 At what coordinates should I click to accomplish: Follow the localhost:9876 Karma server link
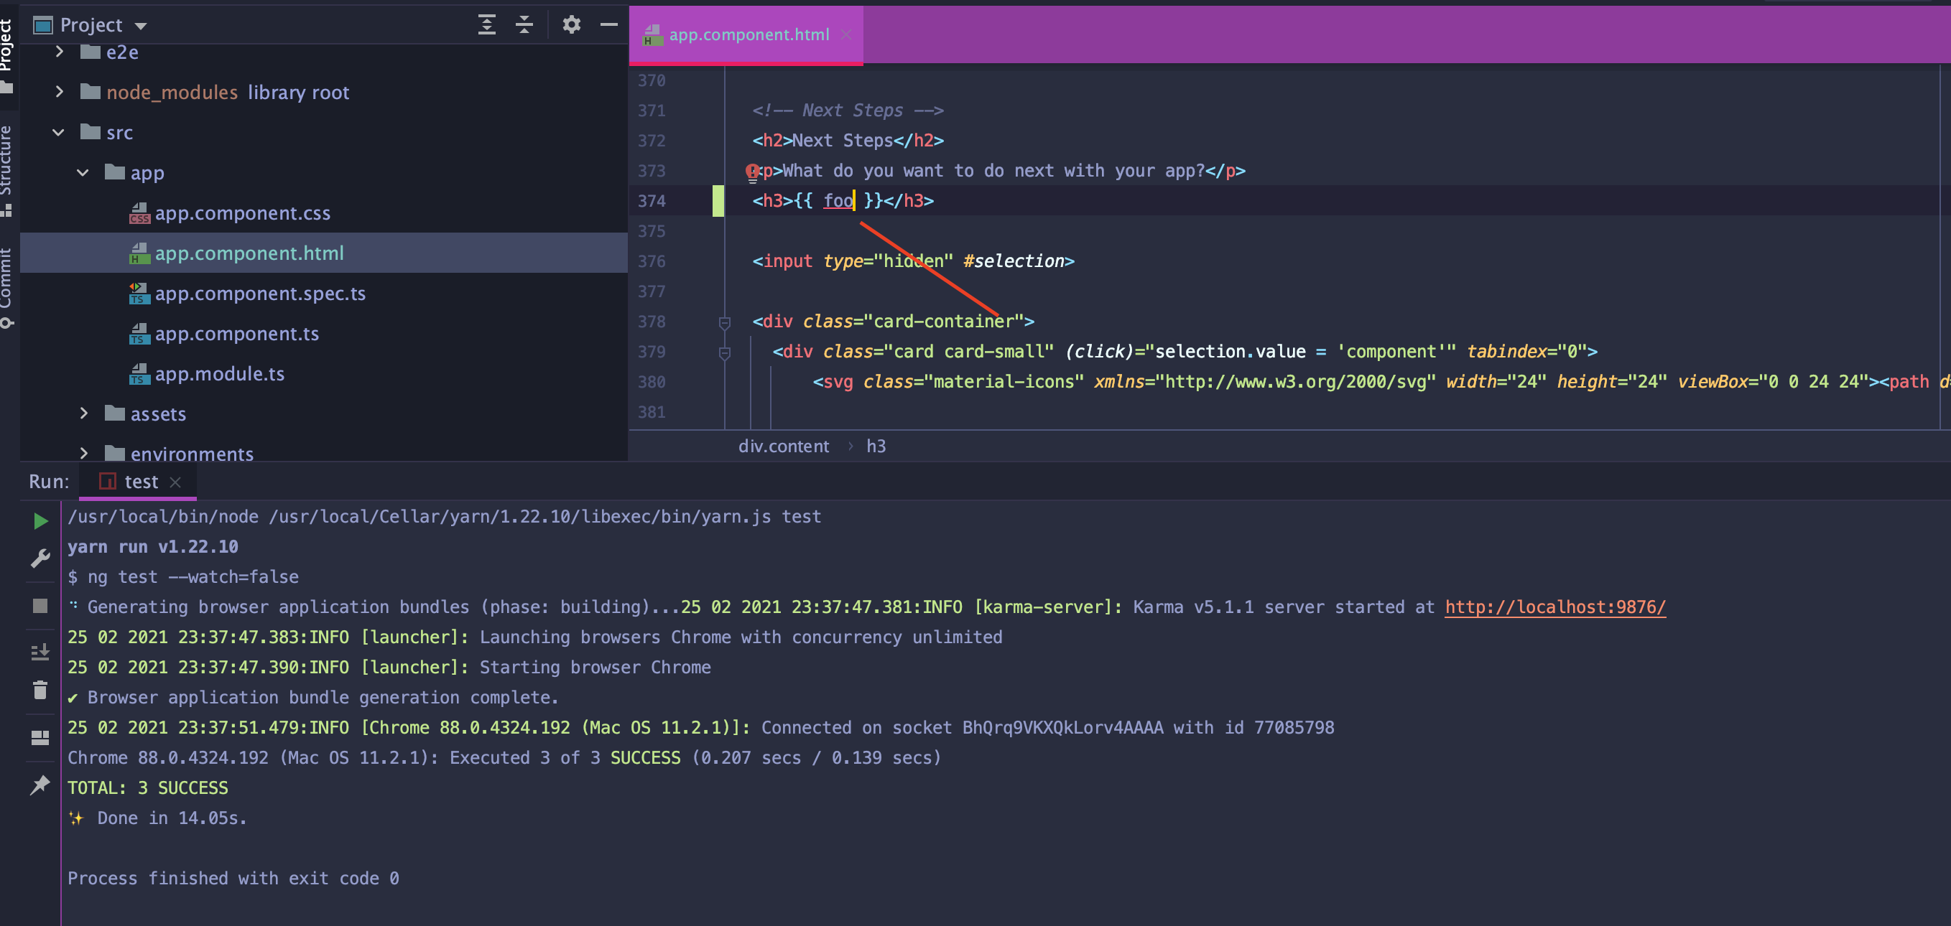1554,607
